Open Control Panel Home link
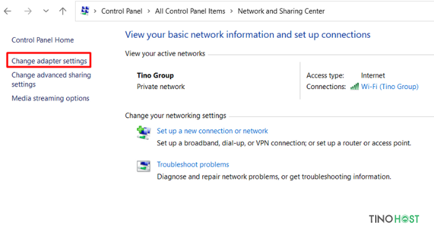 pos(43,40)
